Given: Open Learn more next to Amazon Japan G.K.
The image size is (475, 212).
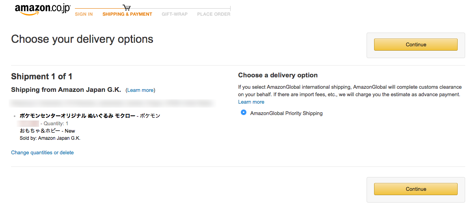Looking at the screenshot, I should point(140,90).
